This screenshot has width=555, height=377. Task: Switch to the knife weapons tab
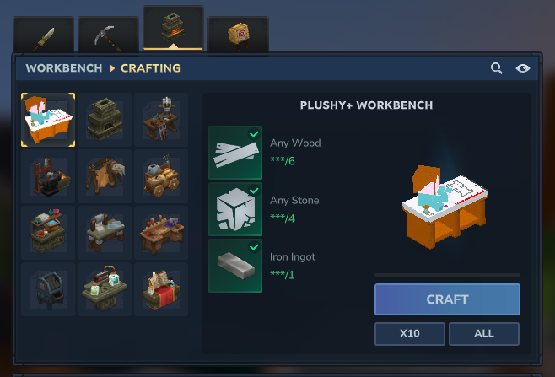point(44,35)
